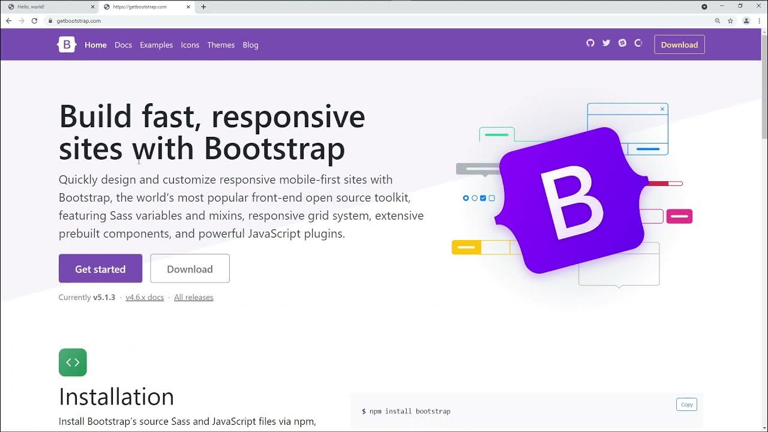Close the getbootstrap.com tab
768x432 pixels.
tap(188, 7)
